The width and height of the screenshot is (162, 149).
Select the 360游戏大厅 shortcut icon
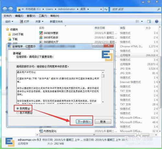(x=41, y=42)
